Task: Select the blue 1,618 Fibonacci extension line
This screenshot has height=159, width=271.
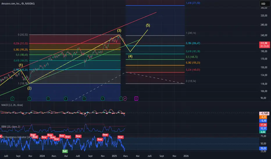Action: click(x=155, y=5)
